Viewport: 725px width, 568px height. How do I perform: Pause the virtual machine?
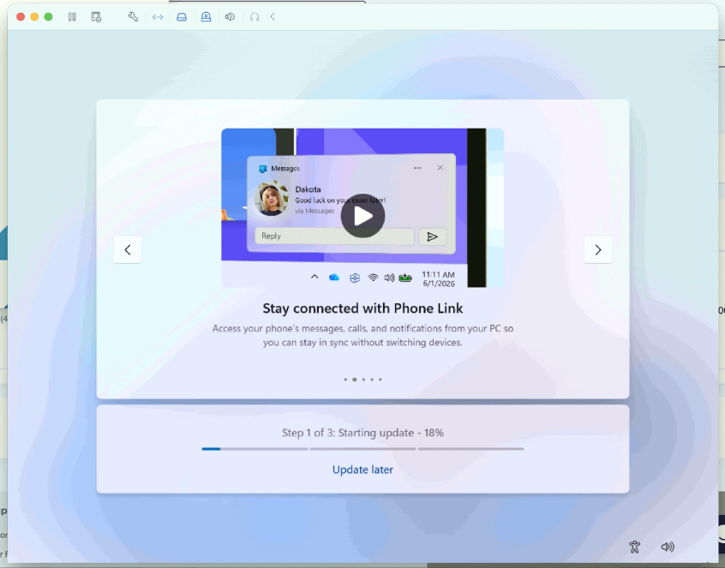click(x=72, y=17)
